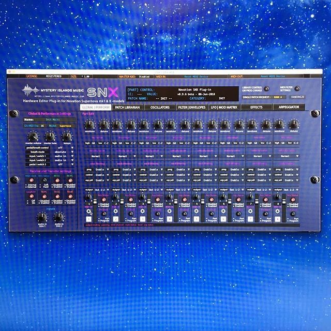Click the Part 8 level fader
This screenshot has width=331, height=331.
click(x=284, y=202)
